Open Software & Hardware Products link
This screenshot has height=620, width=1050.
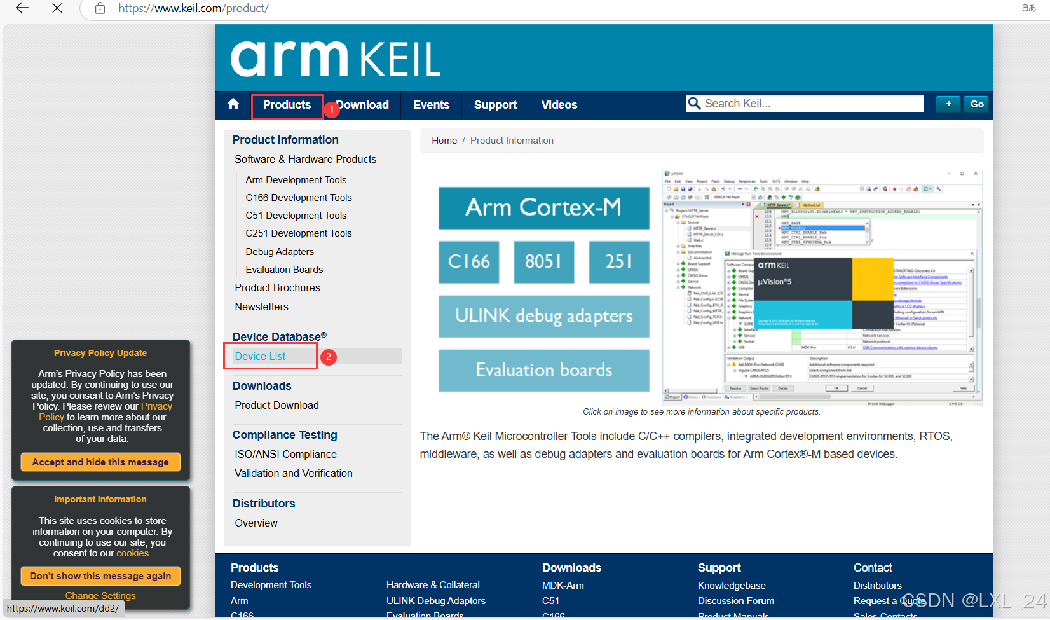tap(306, 159)
